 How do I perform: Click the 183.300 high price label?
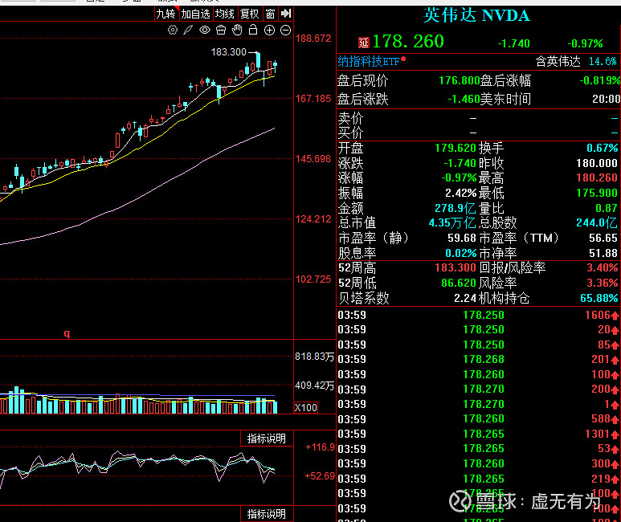coord(228,52)
